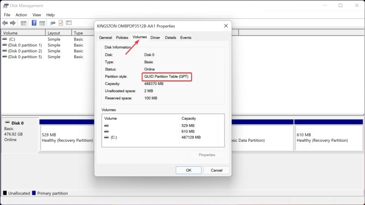Click the checkmark Properties toolbar icon
The image size is (365, 205).
coord(61,23)
